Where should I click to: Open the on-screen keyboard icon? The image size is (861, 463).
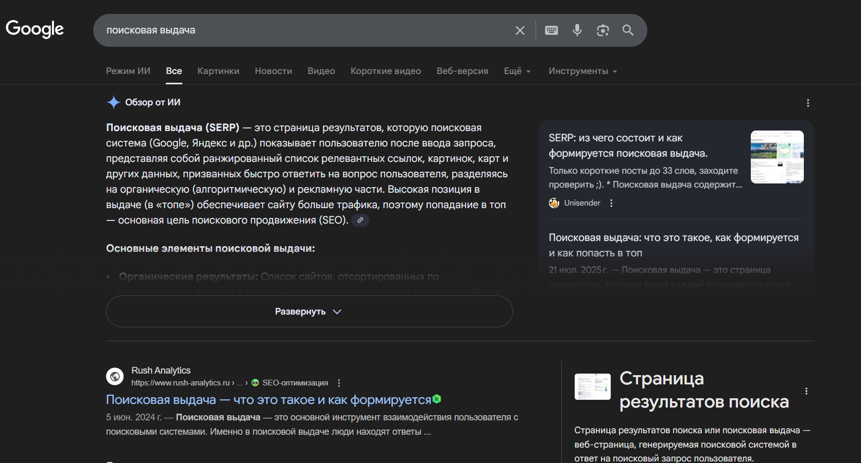(551, 30)
